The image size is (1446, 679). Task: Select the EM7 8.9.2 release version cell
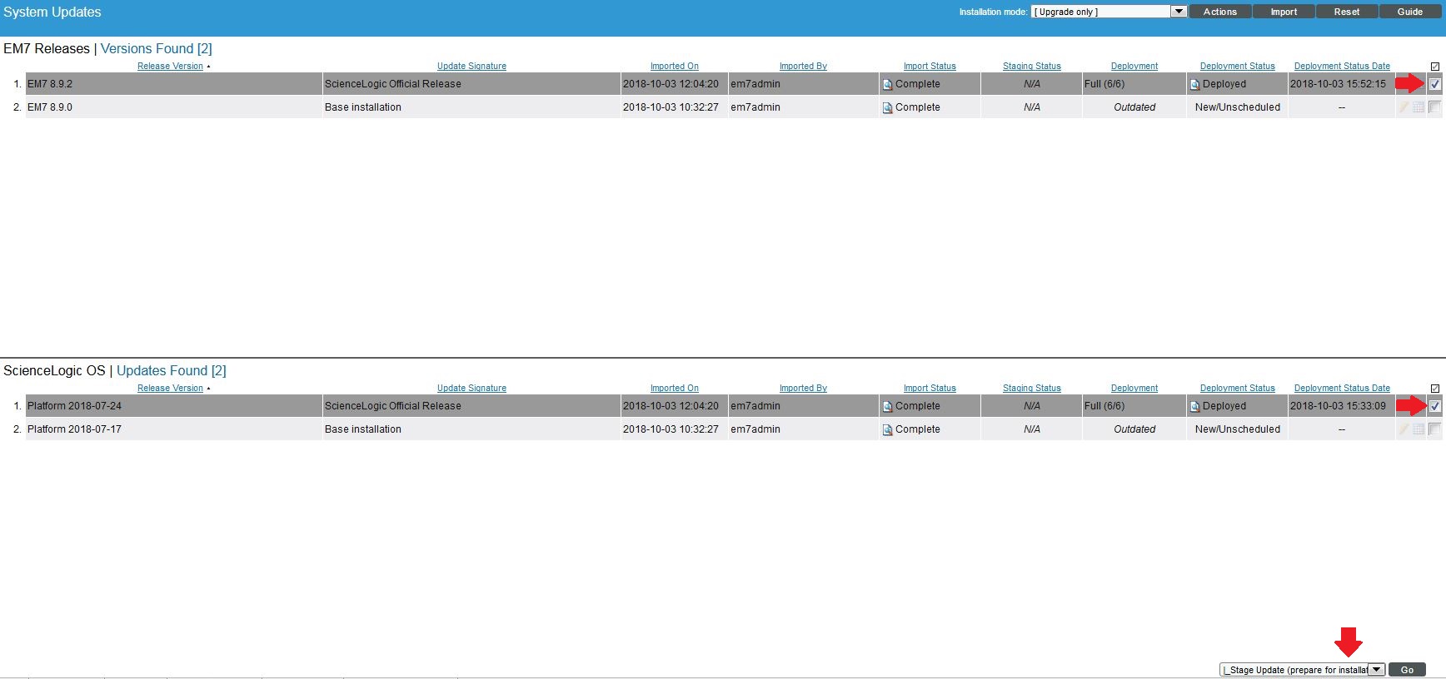174,84
